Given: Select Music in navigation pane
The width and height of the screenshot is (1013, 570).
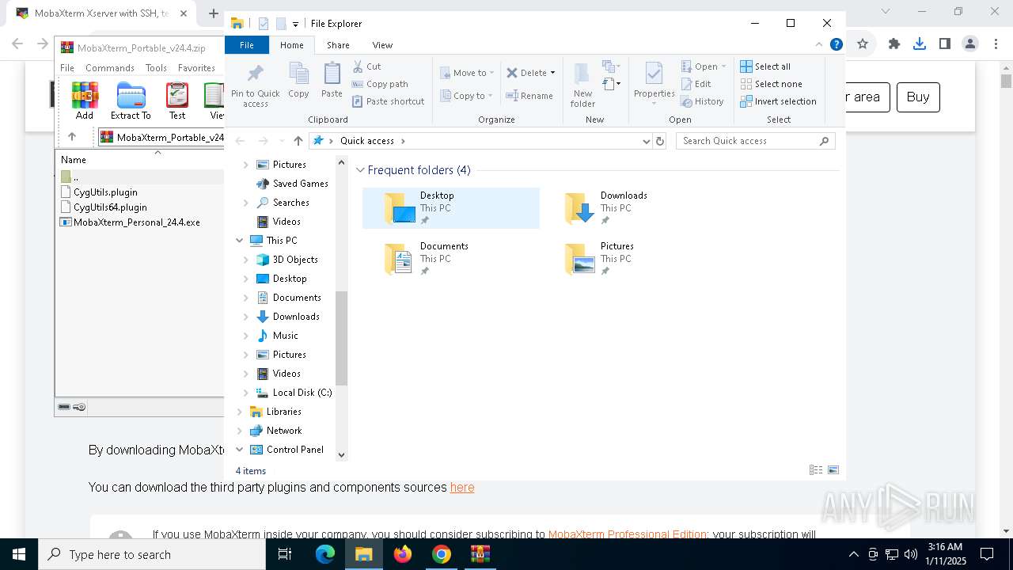Looking at the screenshot, I should (285, 336).
